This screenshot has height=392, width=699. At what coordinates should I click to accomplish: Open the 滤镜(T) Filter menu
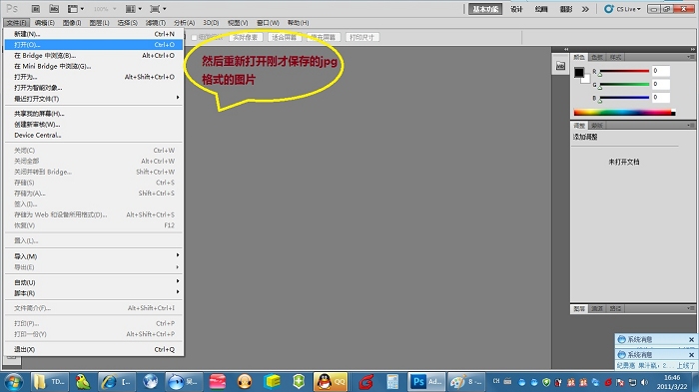click(155, 22)
